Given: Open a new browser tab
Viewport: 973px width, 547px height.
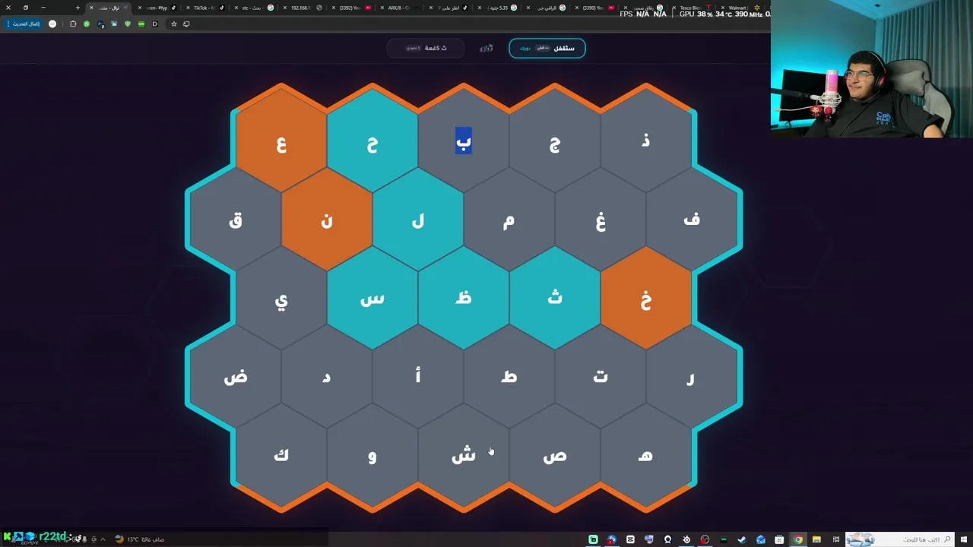Looking at the screenshot, I should [78, 8].
